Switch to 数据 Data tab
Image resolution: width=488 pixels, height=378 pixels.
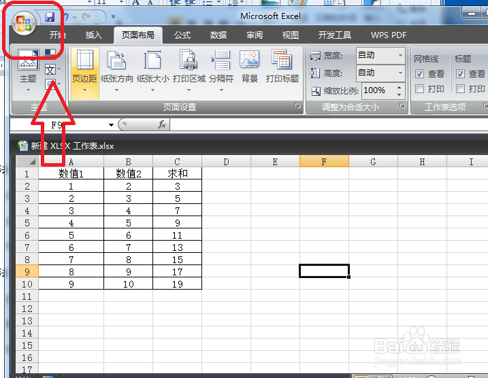point(218,35)
